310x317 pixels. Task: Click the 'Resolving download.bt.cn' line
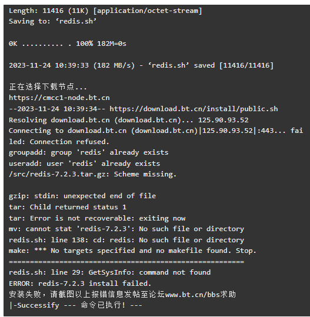tap(129, 121)
